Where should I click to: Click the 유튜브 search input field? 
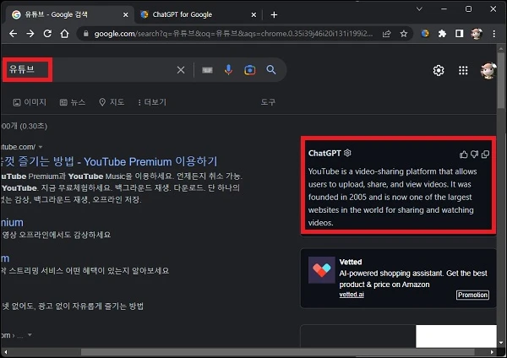click(90, 70)
